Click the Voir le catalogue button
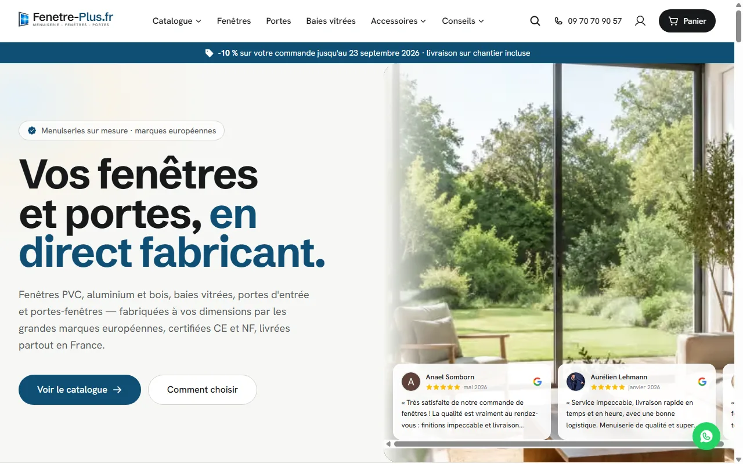The height and width of the screenshot is (464, 743). 80,390
